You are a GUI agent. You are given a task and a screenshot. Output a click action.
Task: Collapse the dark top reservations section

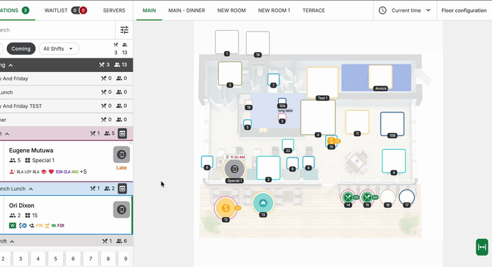[x=11, y=65]
